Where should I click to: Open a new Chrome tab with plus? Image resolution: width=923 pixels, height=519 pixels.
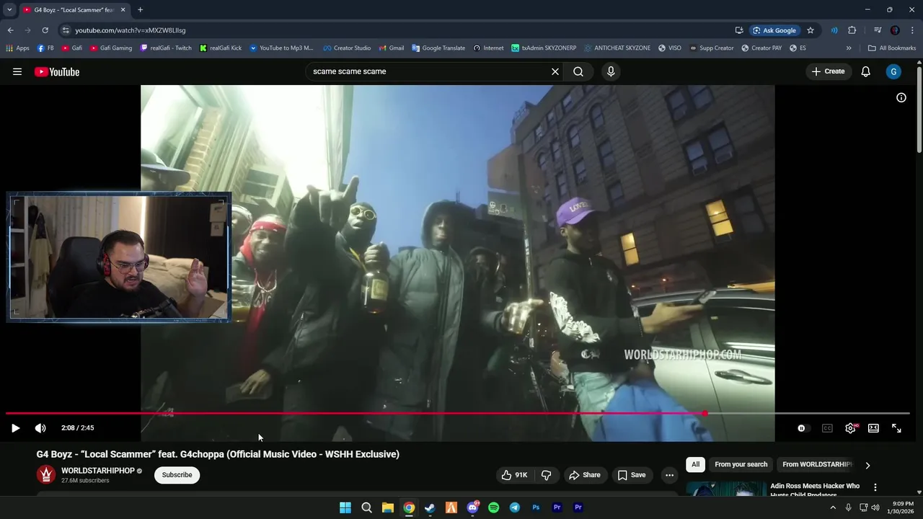click(140, 9)
